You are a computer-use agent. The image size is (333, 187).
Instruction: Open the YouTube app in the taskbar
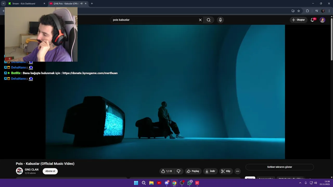pos(159,183)
